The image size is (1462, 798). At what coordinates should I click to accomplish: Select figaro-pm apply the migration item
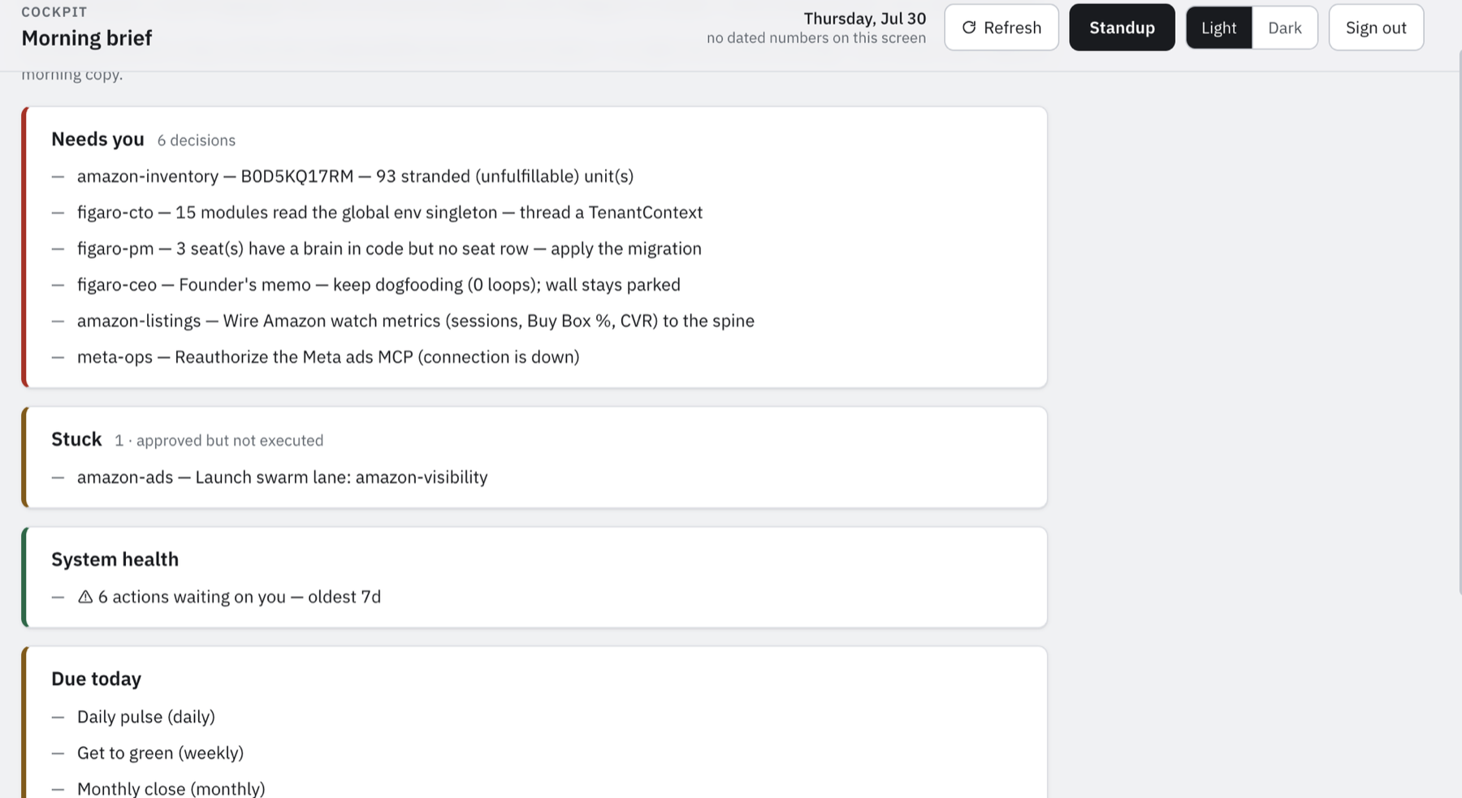389,248
